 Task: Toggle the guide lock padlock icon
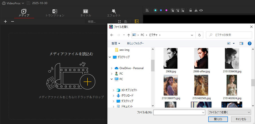191,10
